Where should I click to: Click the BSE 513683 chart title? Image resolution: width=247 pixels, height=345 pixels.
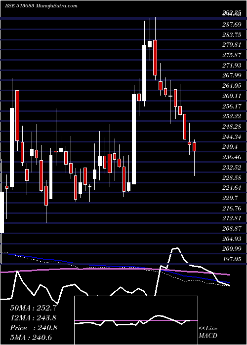point(41,6)
